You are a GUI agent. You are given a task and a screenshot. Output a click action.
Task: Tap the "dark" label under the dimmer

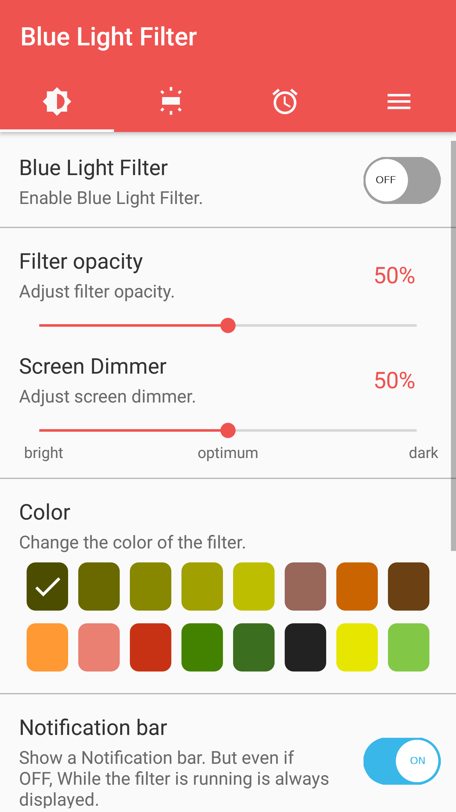(x=423, y=453)
